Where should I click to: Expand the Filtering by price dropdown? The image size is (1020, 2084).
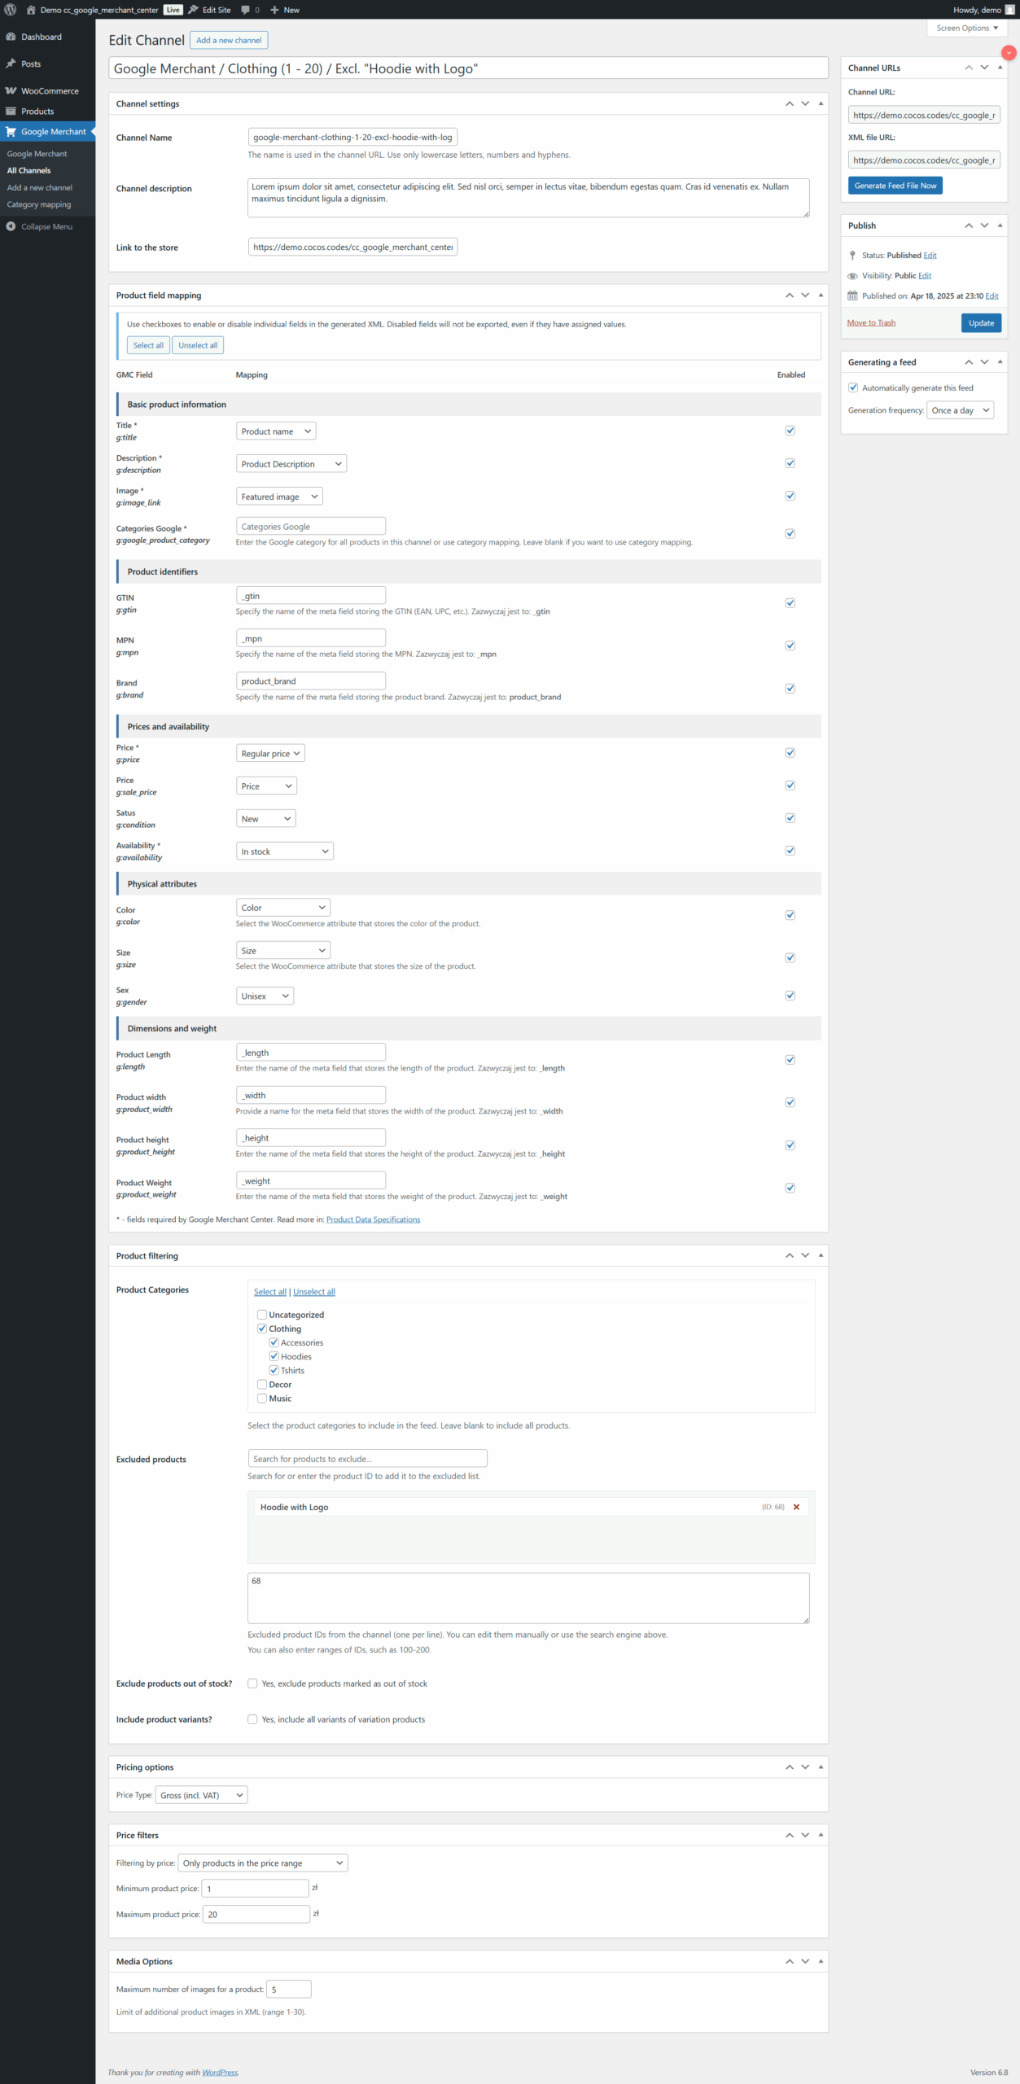pos(262,1863)
